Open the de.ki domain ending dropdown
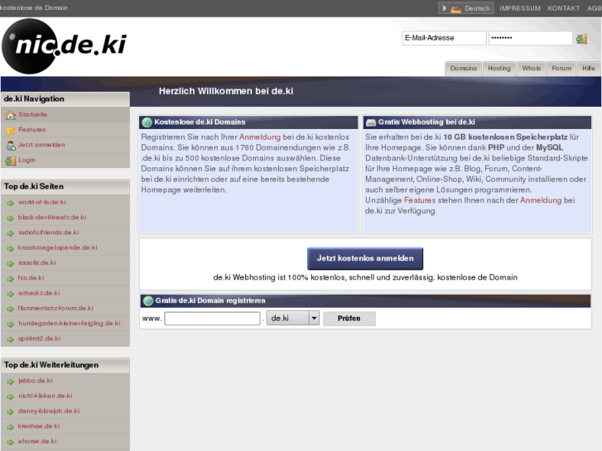Screen dimensions: 602x451 click(293, 319)
